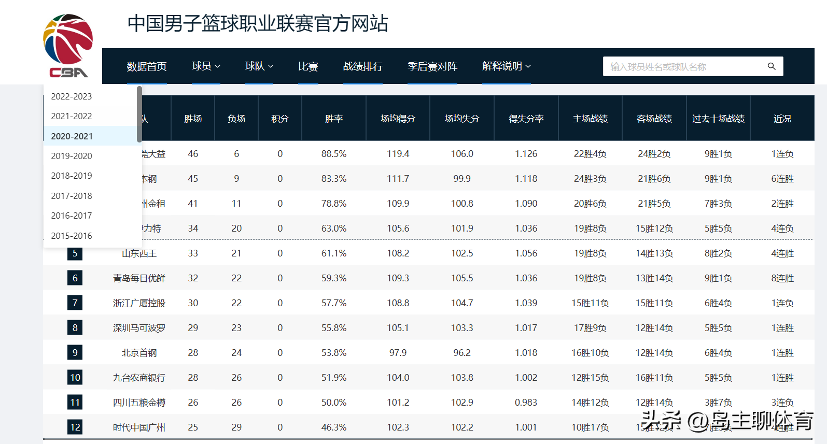
Task: Open team 浙江广厦控股
Action: [x=139, y=303]
